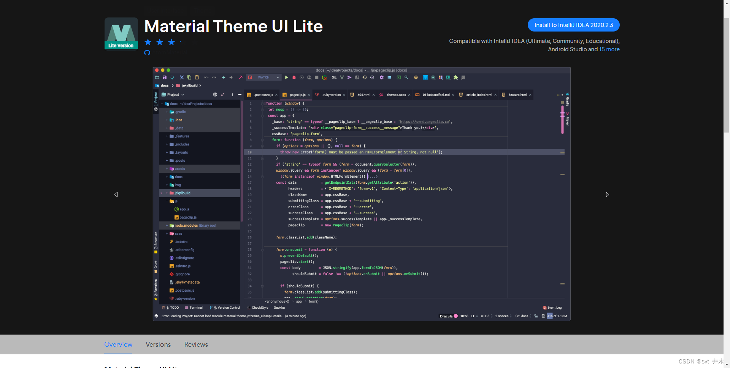Image resolution: width=730 pixels, height=368 pixels.
Task: Expand the node_modules folder in project tree
Action: [x=167, y=226]
